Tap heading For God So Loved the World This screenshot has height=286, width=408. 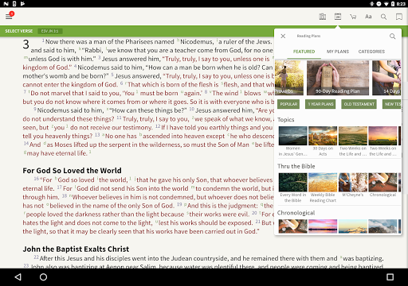72,171
